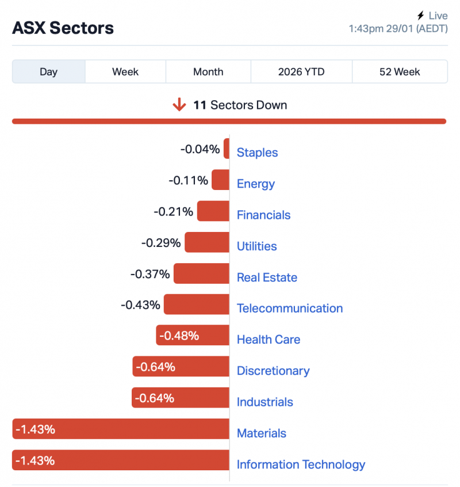Select the Day tab

point(49,72)
